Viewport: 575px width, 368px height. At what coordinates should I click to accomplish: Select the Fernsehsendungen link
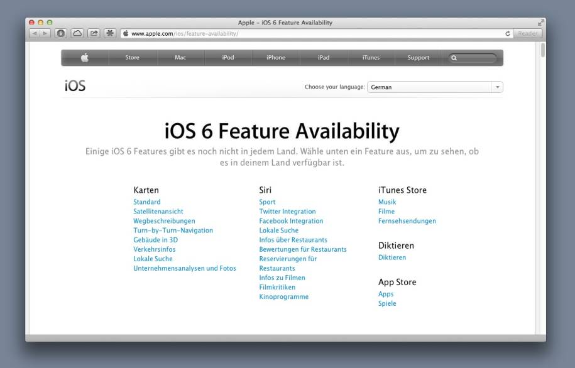point(407,221)
